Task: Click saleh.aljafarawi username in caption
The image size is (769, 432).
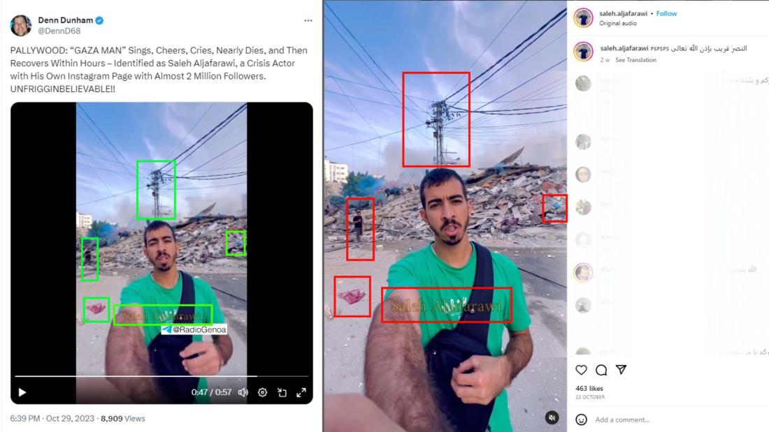Action: 624,48
